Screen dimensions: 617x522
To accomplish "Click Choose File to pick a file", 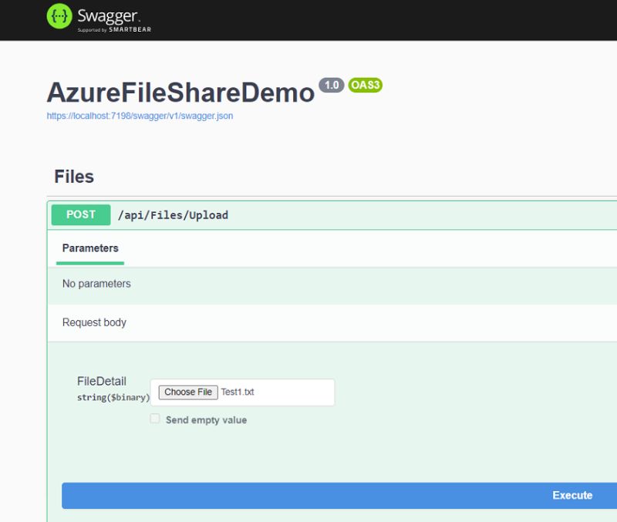I will coord(187,392).
